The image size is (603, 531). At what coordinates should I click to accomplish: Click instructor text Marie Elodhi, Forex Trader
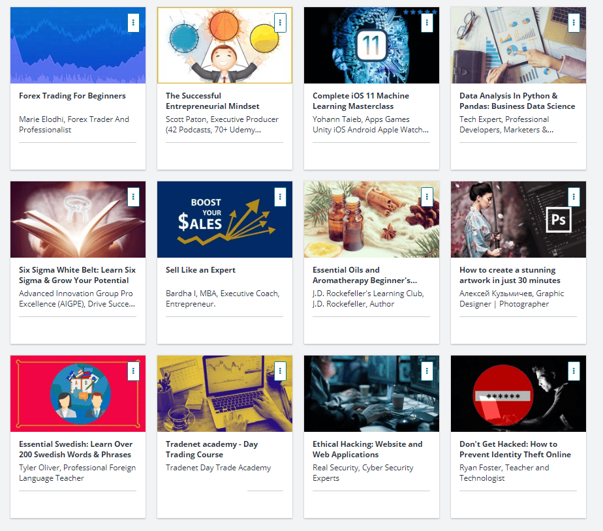click(74, 125)
